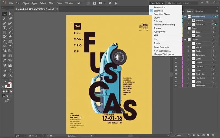Screen dimensions: 220x138
Task: Hide the Lights layer
Action: tap(176, 59)
